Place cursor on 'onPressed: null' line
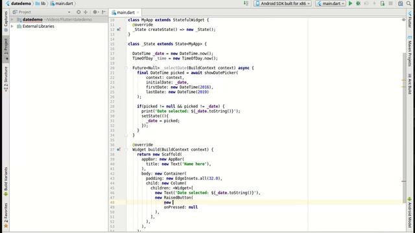This screenshot has height=233, width=415. click(x=181, y=207)
